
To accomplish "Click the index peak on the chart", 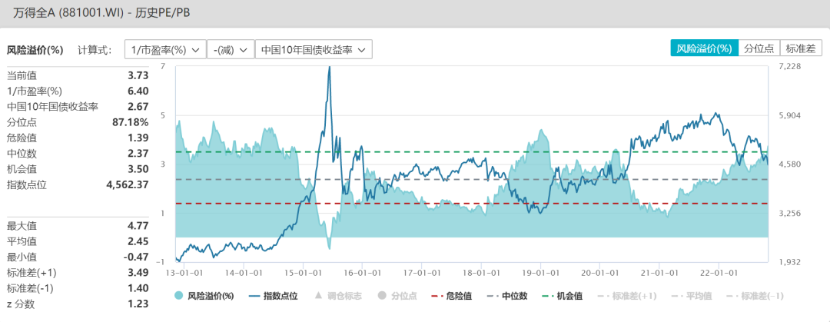I will click(x=330, y=68).
